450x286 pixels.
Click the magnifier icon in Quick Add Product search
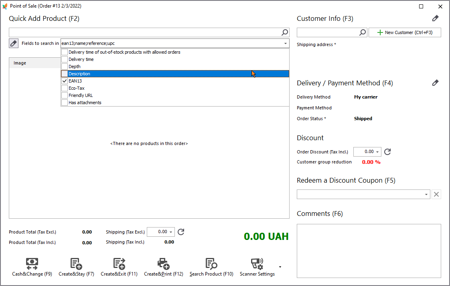tap(284, 32)
